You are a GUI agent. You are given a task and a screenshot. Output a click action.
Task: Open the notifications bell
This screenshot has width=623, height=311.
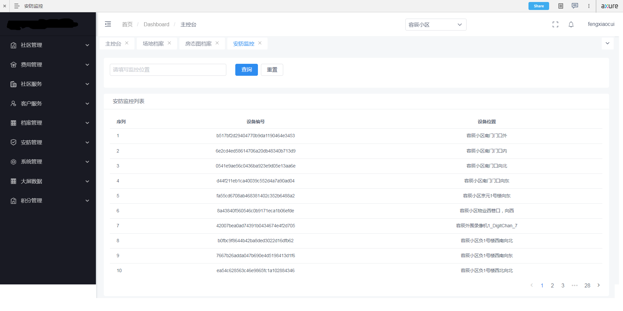click(x=571, y=24)
